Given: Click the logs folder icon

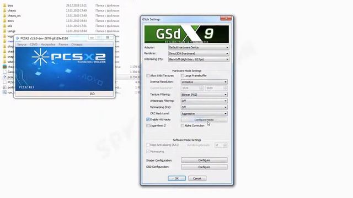Looking at the screenshot, I should (x=4, y=36).
